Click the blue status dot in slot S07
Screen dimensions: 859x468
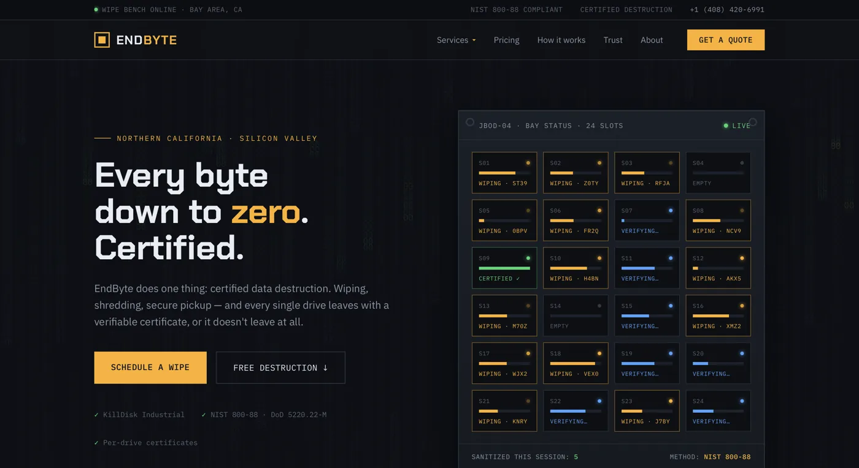tap(671, 211)
